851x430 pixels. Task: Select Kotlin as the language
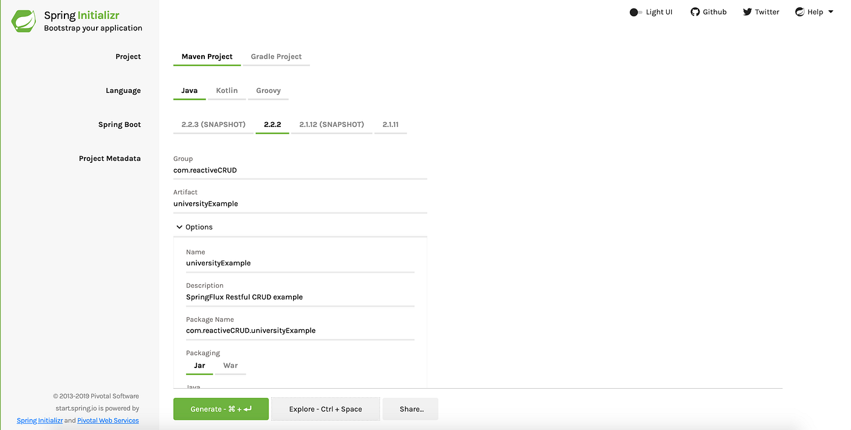click(227, 90)
